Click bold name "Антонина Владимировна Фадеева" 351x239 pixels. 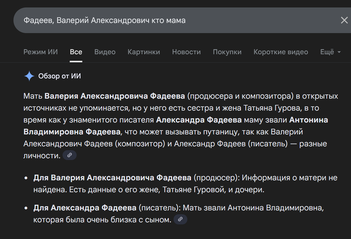click(x=72, y=132)
